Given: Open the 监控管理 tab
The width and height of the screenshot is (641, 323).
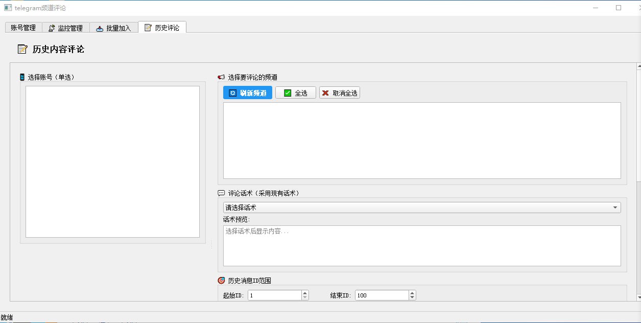Looking at the screenshot, I should click(x=65, y=28).
